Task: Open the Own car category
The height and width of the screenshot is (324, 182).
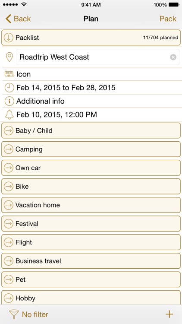Action: pyautogui.click(x=91, y=168)
